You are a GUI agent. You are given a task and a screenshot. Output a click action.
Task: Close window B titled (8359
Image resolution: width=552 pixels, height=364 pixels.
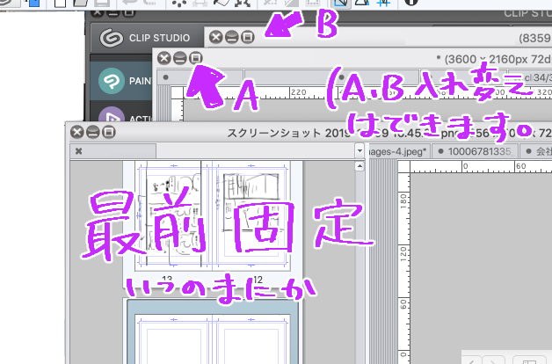point(216,37)
